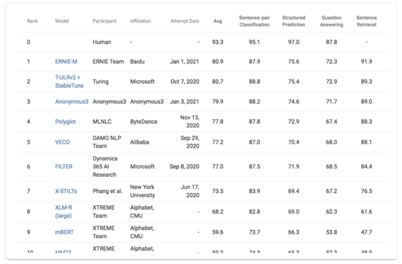Click the Avg column header
402x264 pixels.
[218, 21]
